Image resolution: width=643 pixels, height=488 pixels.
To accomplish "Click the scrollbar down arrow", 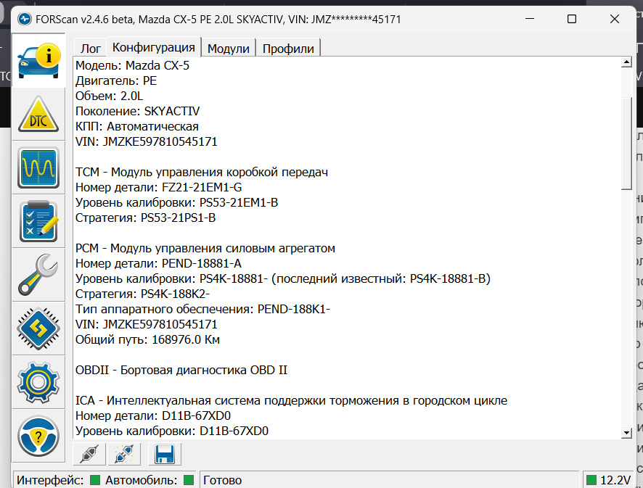I will click(x=626, y=433).
